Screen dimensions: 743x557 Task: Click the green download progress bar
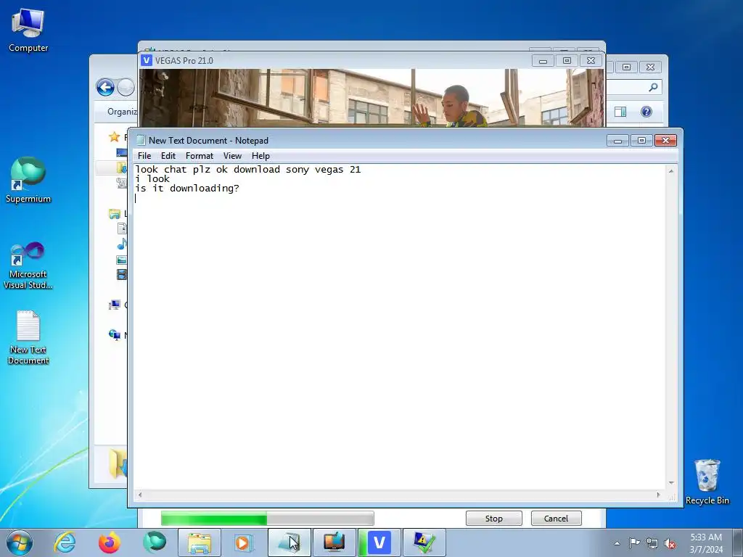pyautogui.click(x=267, y=518)
